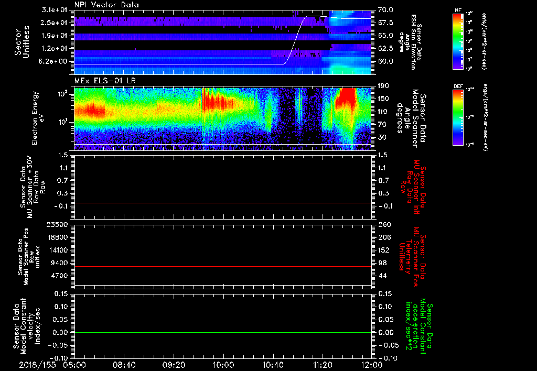537x371 pixels.
Task: Click the '67.5' elevation angle tick
Action: coord(385,23)
